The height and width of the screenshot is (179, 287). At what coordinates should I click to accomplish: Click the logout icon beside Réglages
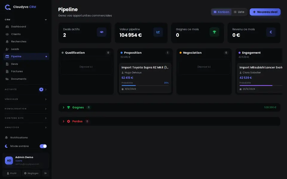tap(45, 173)
